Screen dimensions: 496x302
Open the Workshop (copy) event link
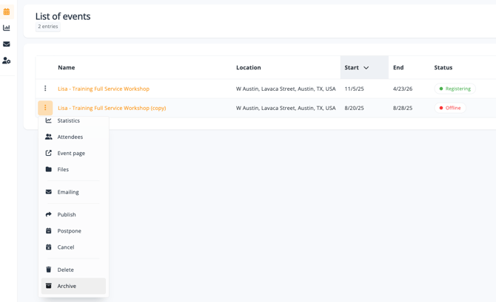pyautogui.click(x=112, y=108)
